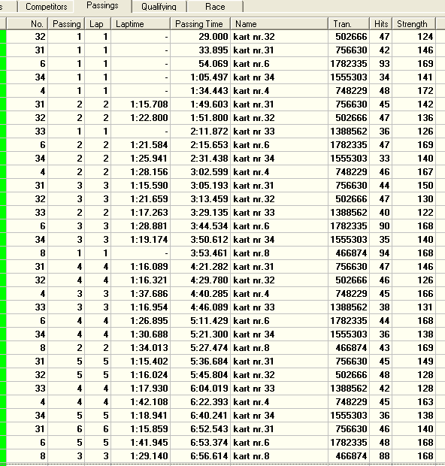
Task: Select laptime 1:25.941 cell
Action: (x=141, y=159)
